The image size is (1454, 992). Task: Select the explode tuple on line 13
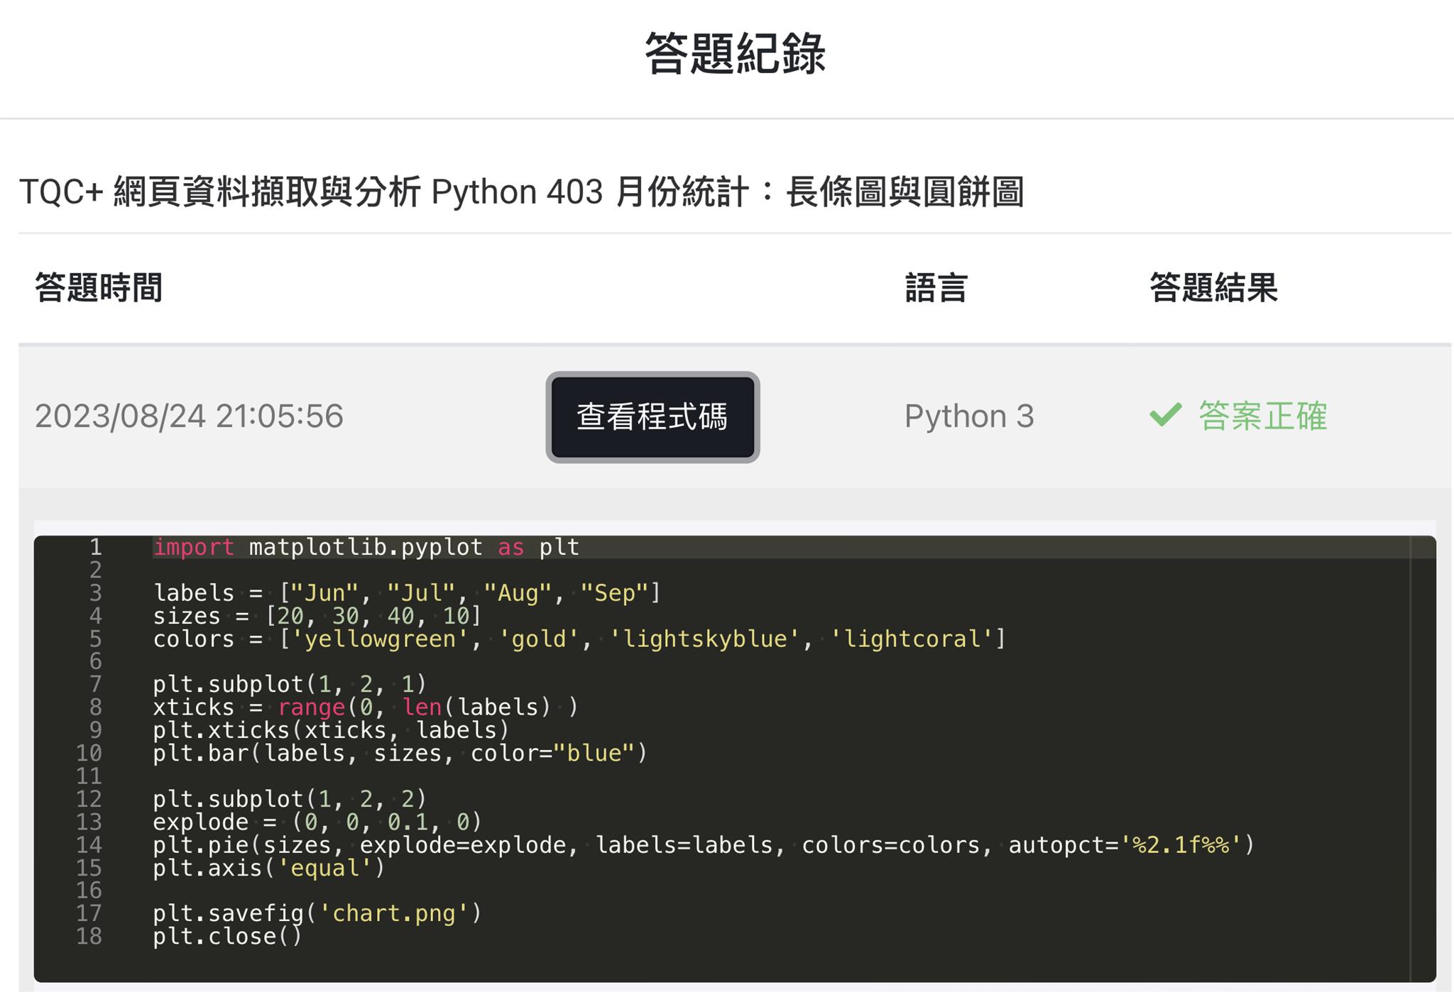(x=317, y=822)
